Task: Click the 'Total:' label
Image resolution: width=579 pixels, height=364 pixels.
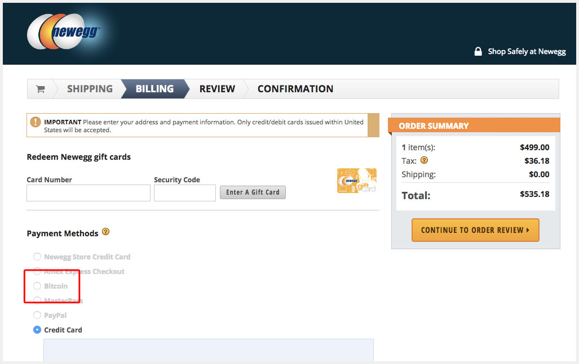Action: click(416, 196)
